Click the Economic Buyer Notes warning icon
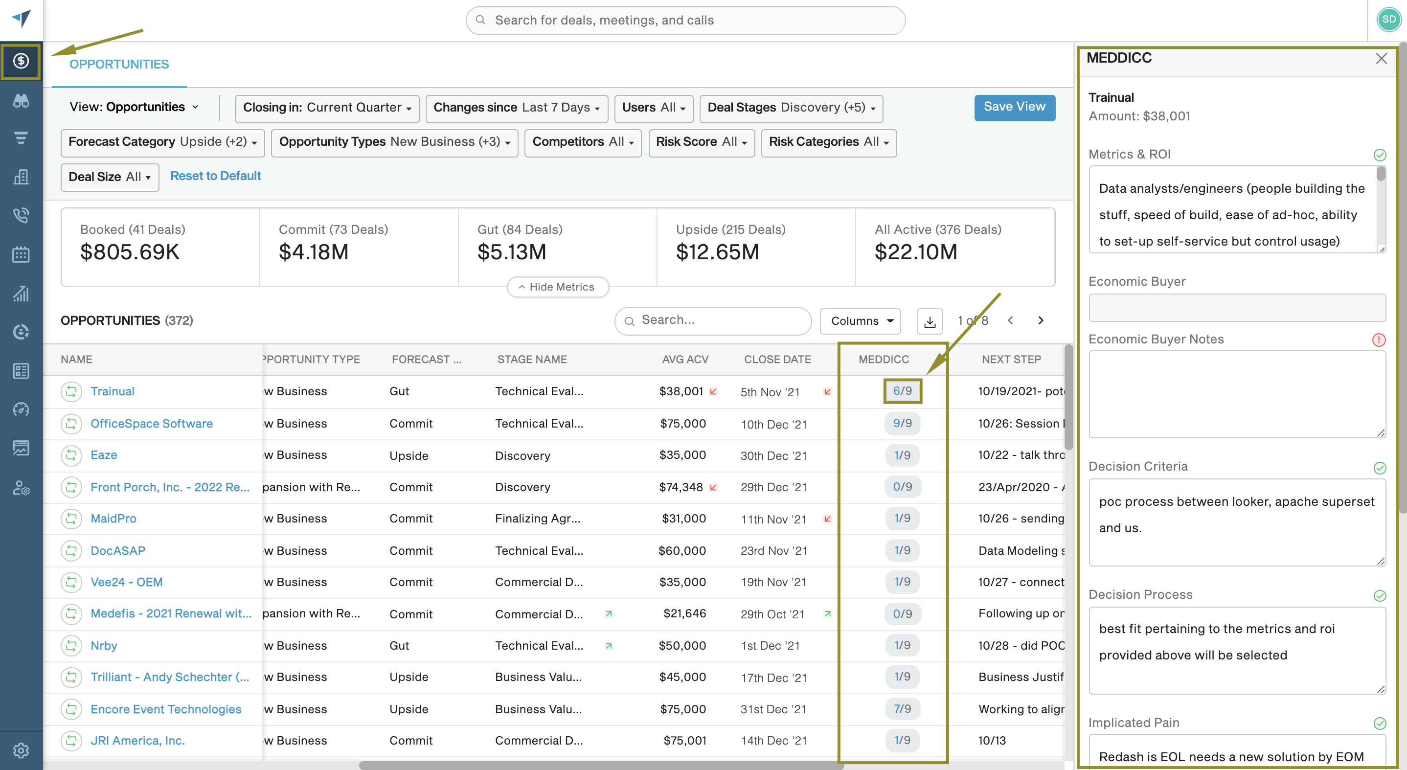Screen dimensions: 1407x770 tap(1379, 340)
